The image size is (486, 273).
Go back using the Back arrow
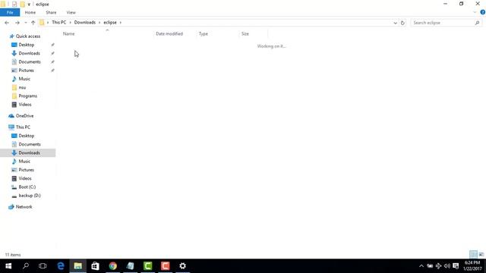coord(7,23)
